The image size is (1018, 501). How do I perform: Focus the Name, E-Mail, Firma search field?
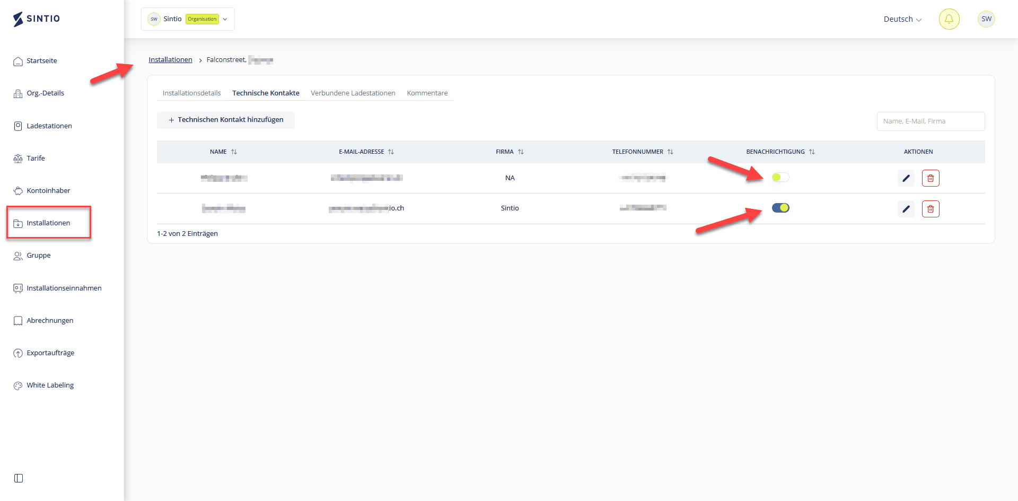coord(930,121)
